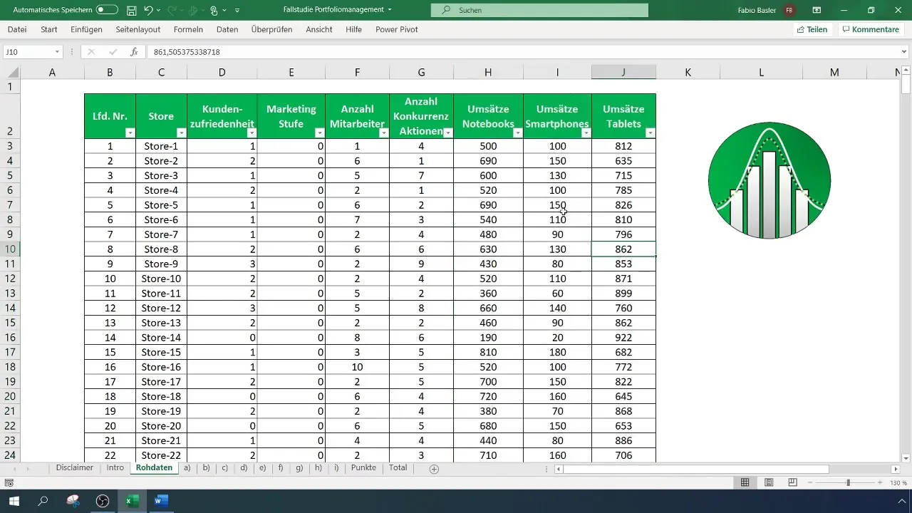Click the Undo arrow icon

click(x=149, y=11)
